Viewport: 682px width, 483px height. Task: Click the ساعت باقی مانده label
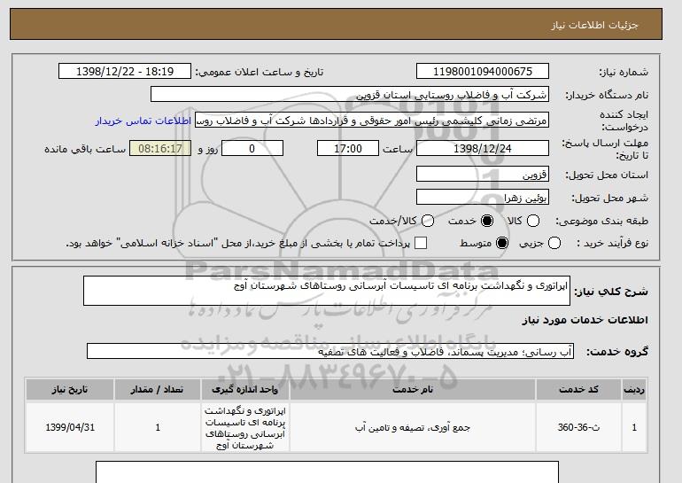point(85,149)
